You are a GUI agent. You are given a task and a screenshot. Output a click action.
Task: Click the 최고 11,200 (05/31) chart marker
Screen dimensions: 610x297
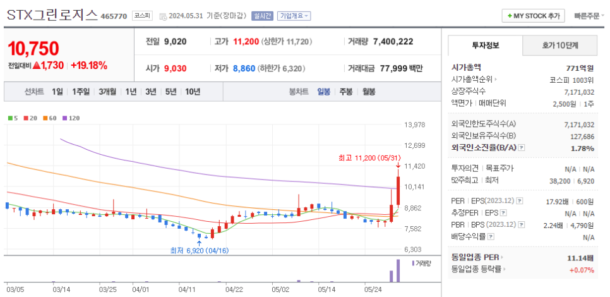coord(369,157)
